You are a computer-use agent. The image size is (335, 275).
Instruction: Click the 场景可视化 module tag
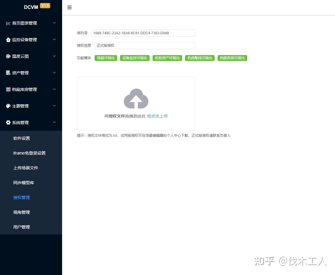click(106, 58)
